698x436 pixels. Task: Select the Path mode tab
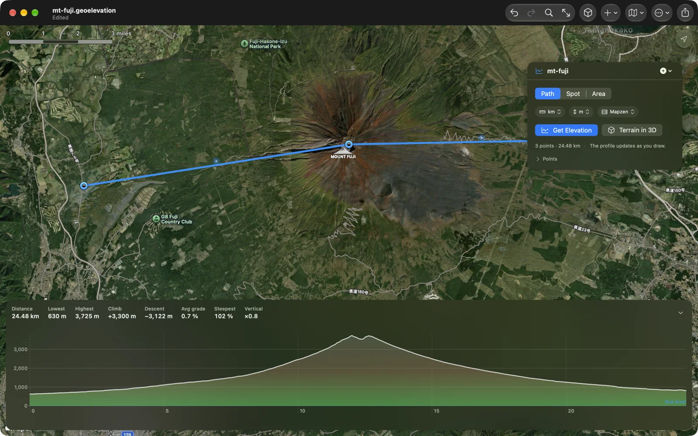[x=547, y=94]
